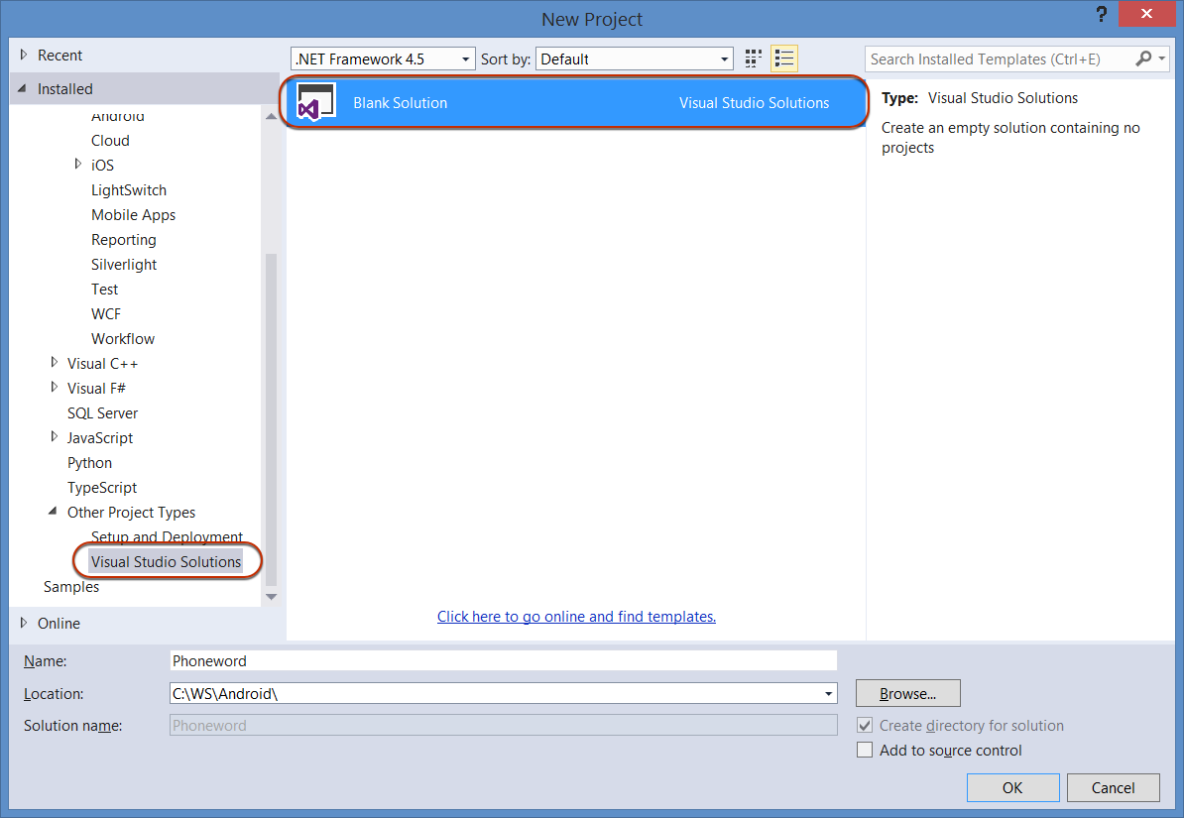Click the project Name text field
The width and height of the screenshot is (1184, 818).
[x=503, y=660]
